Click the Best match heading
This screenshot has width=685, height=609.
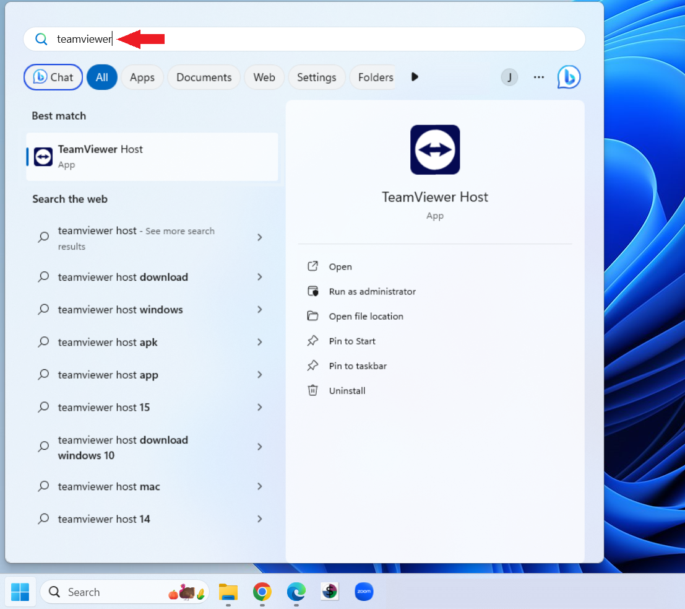(x=59, y=116)
